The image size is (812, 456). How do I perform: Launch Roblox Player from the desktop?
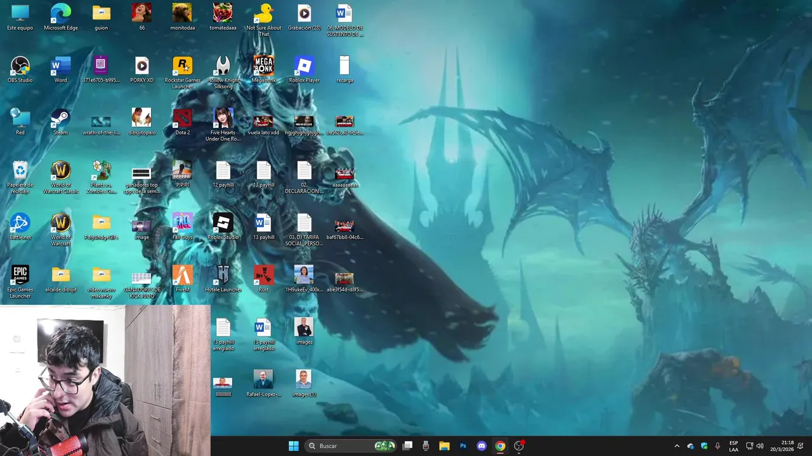pyautogui.click(x=304, y=70)
